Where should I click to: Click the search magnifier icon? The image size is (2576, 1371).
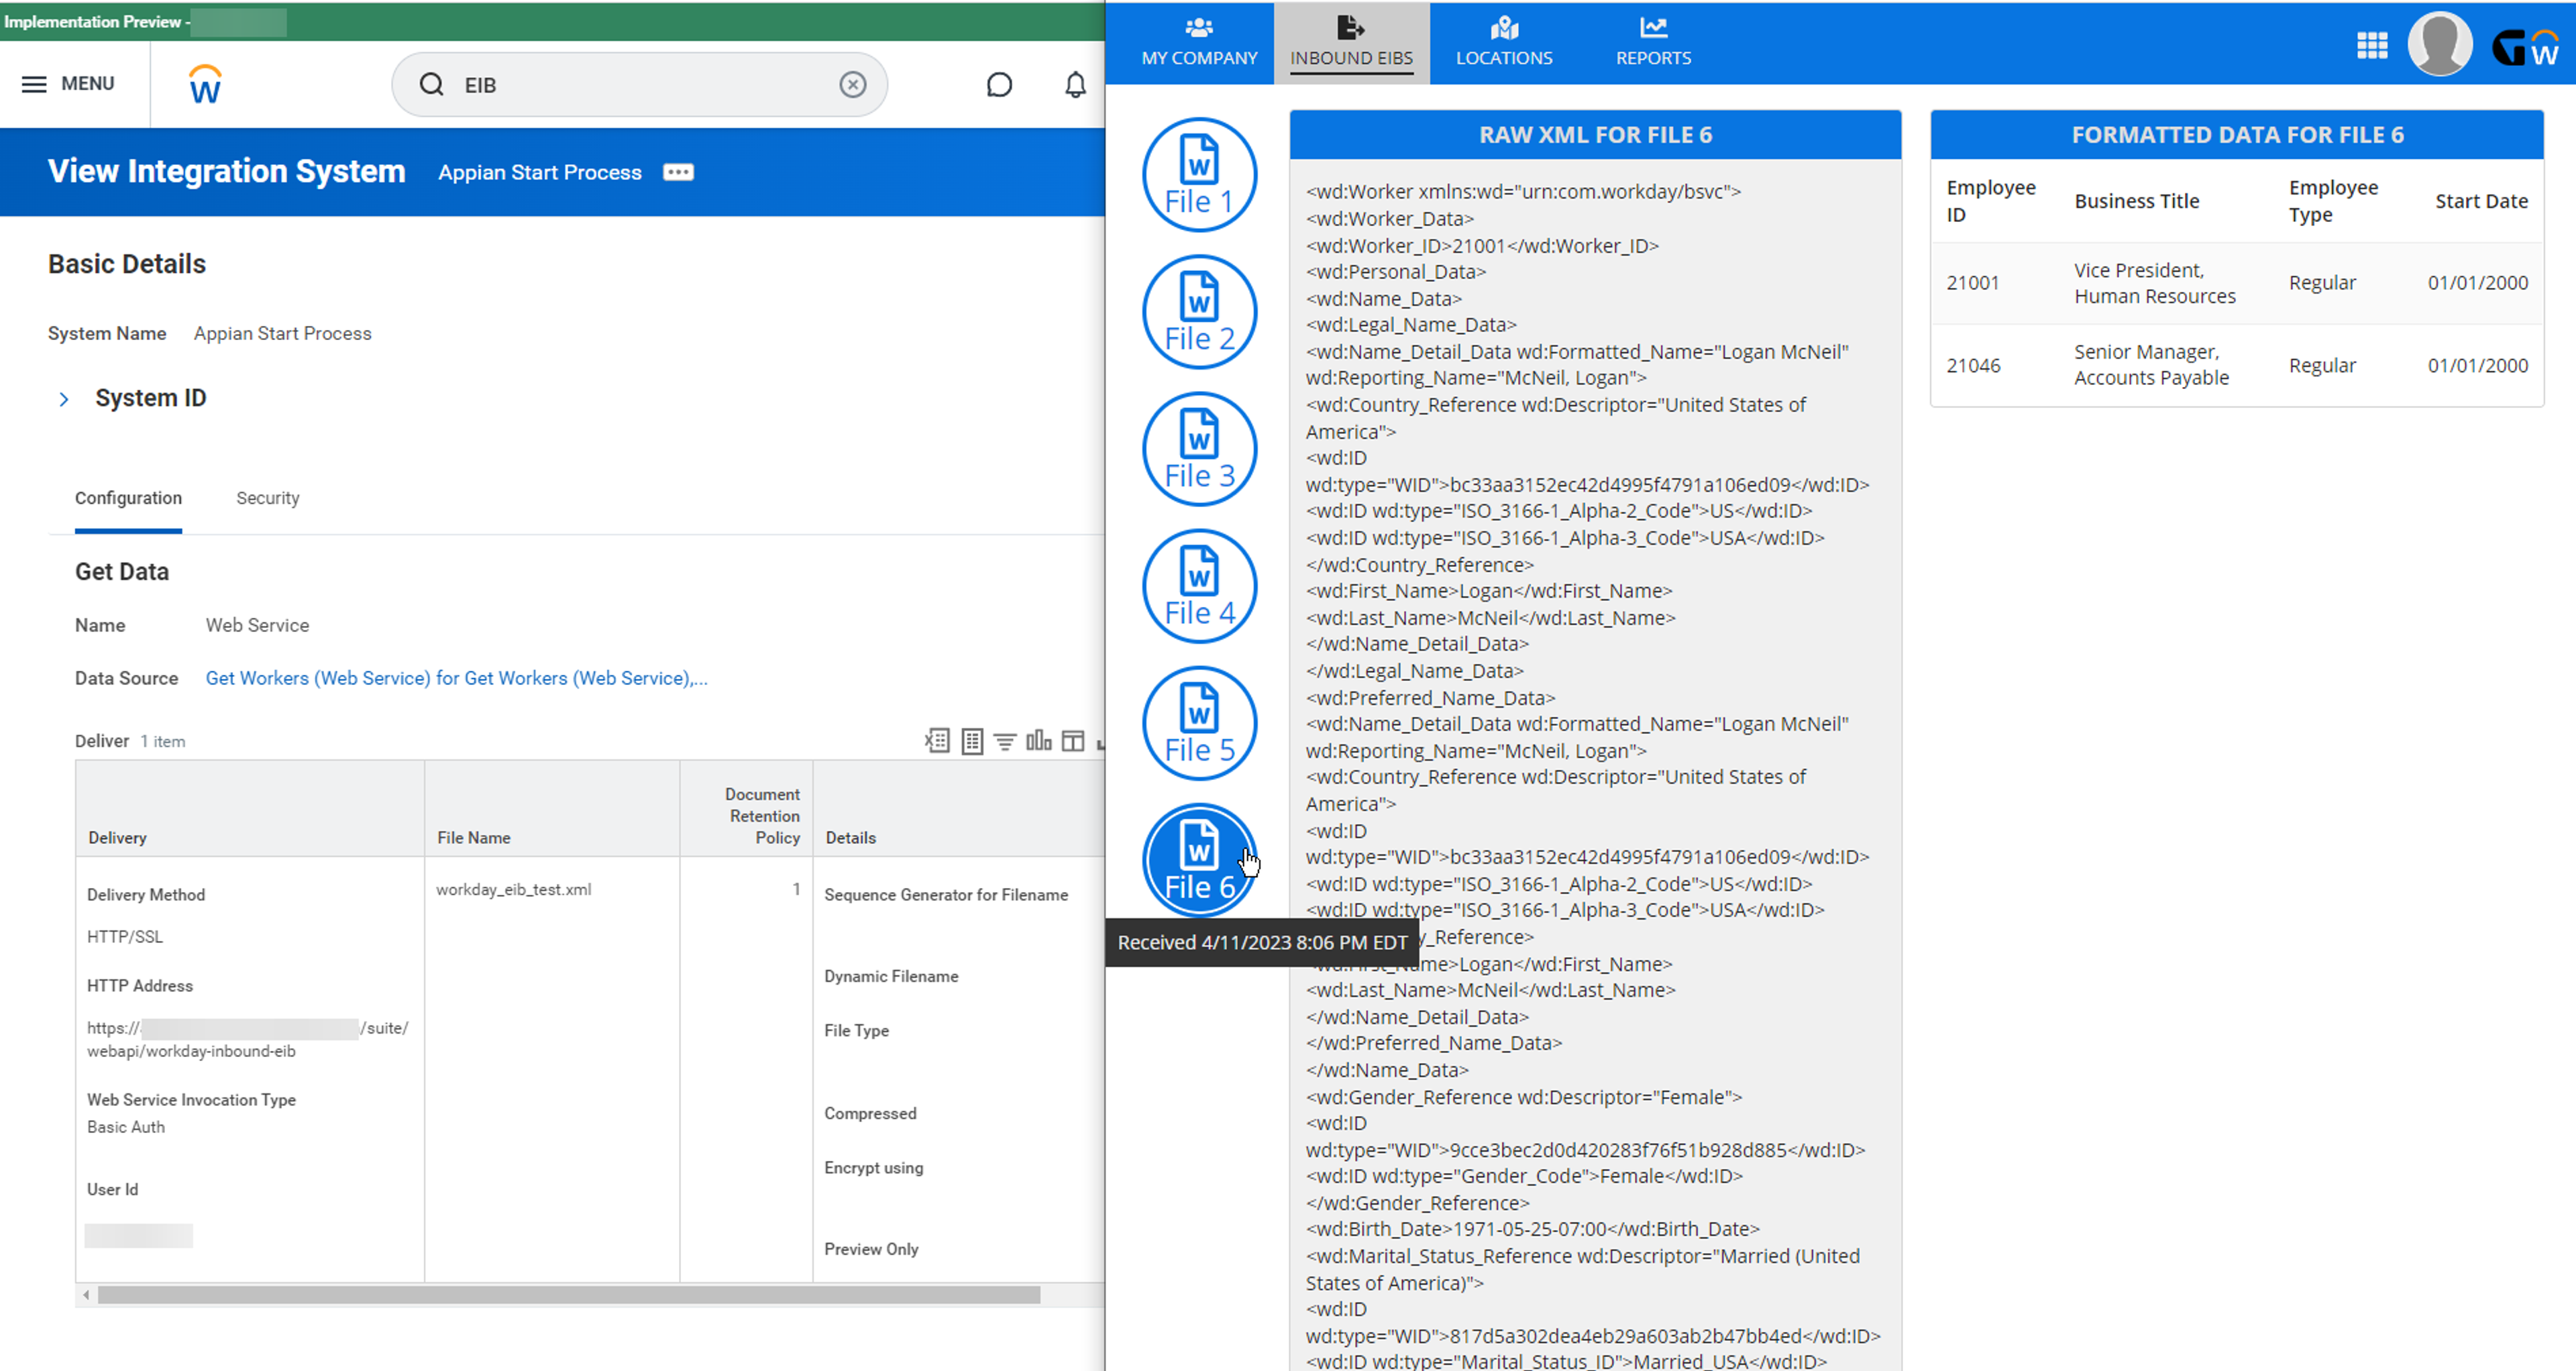tap(431, 85)
